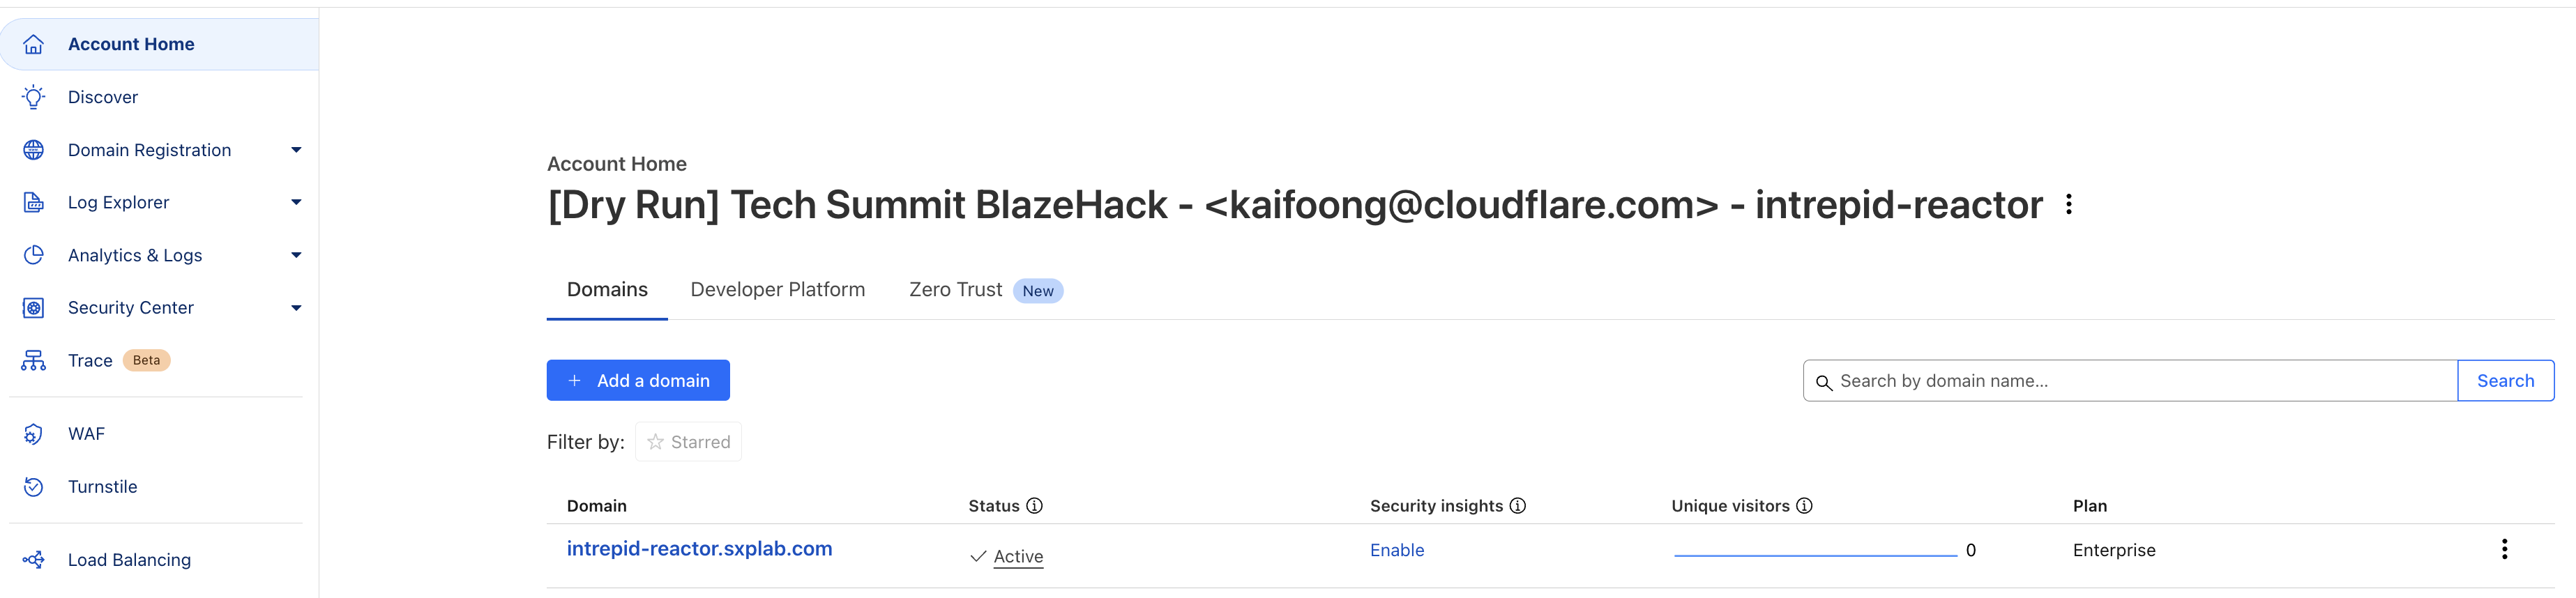The height and width of the screenshot is (598, 2576).
Task: Switch to the Developer Platform tab
Action: pyautogui.click(x=777, y=290)
